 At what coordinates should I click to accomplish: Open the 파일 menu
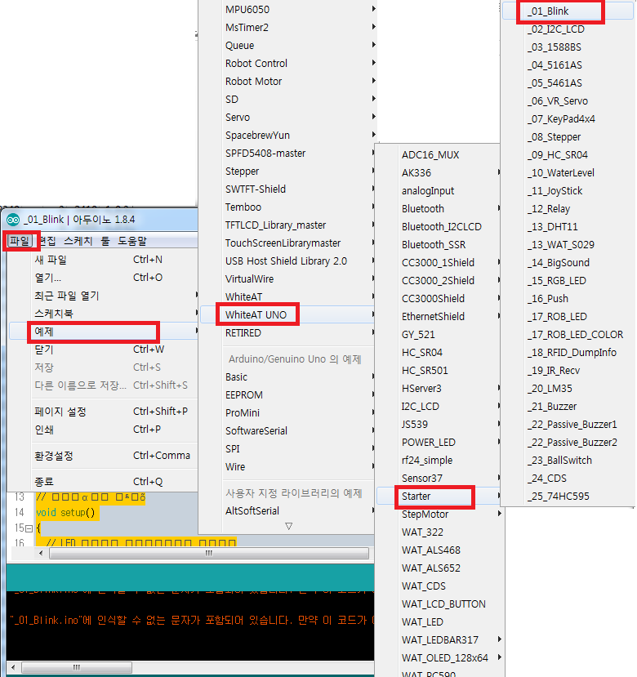[20, 241]
